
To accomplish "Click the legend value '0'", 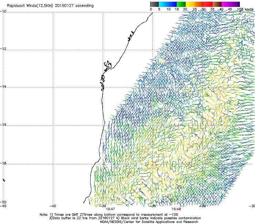I will 151,9.
